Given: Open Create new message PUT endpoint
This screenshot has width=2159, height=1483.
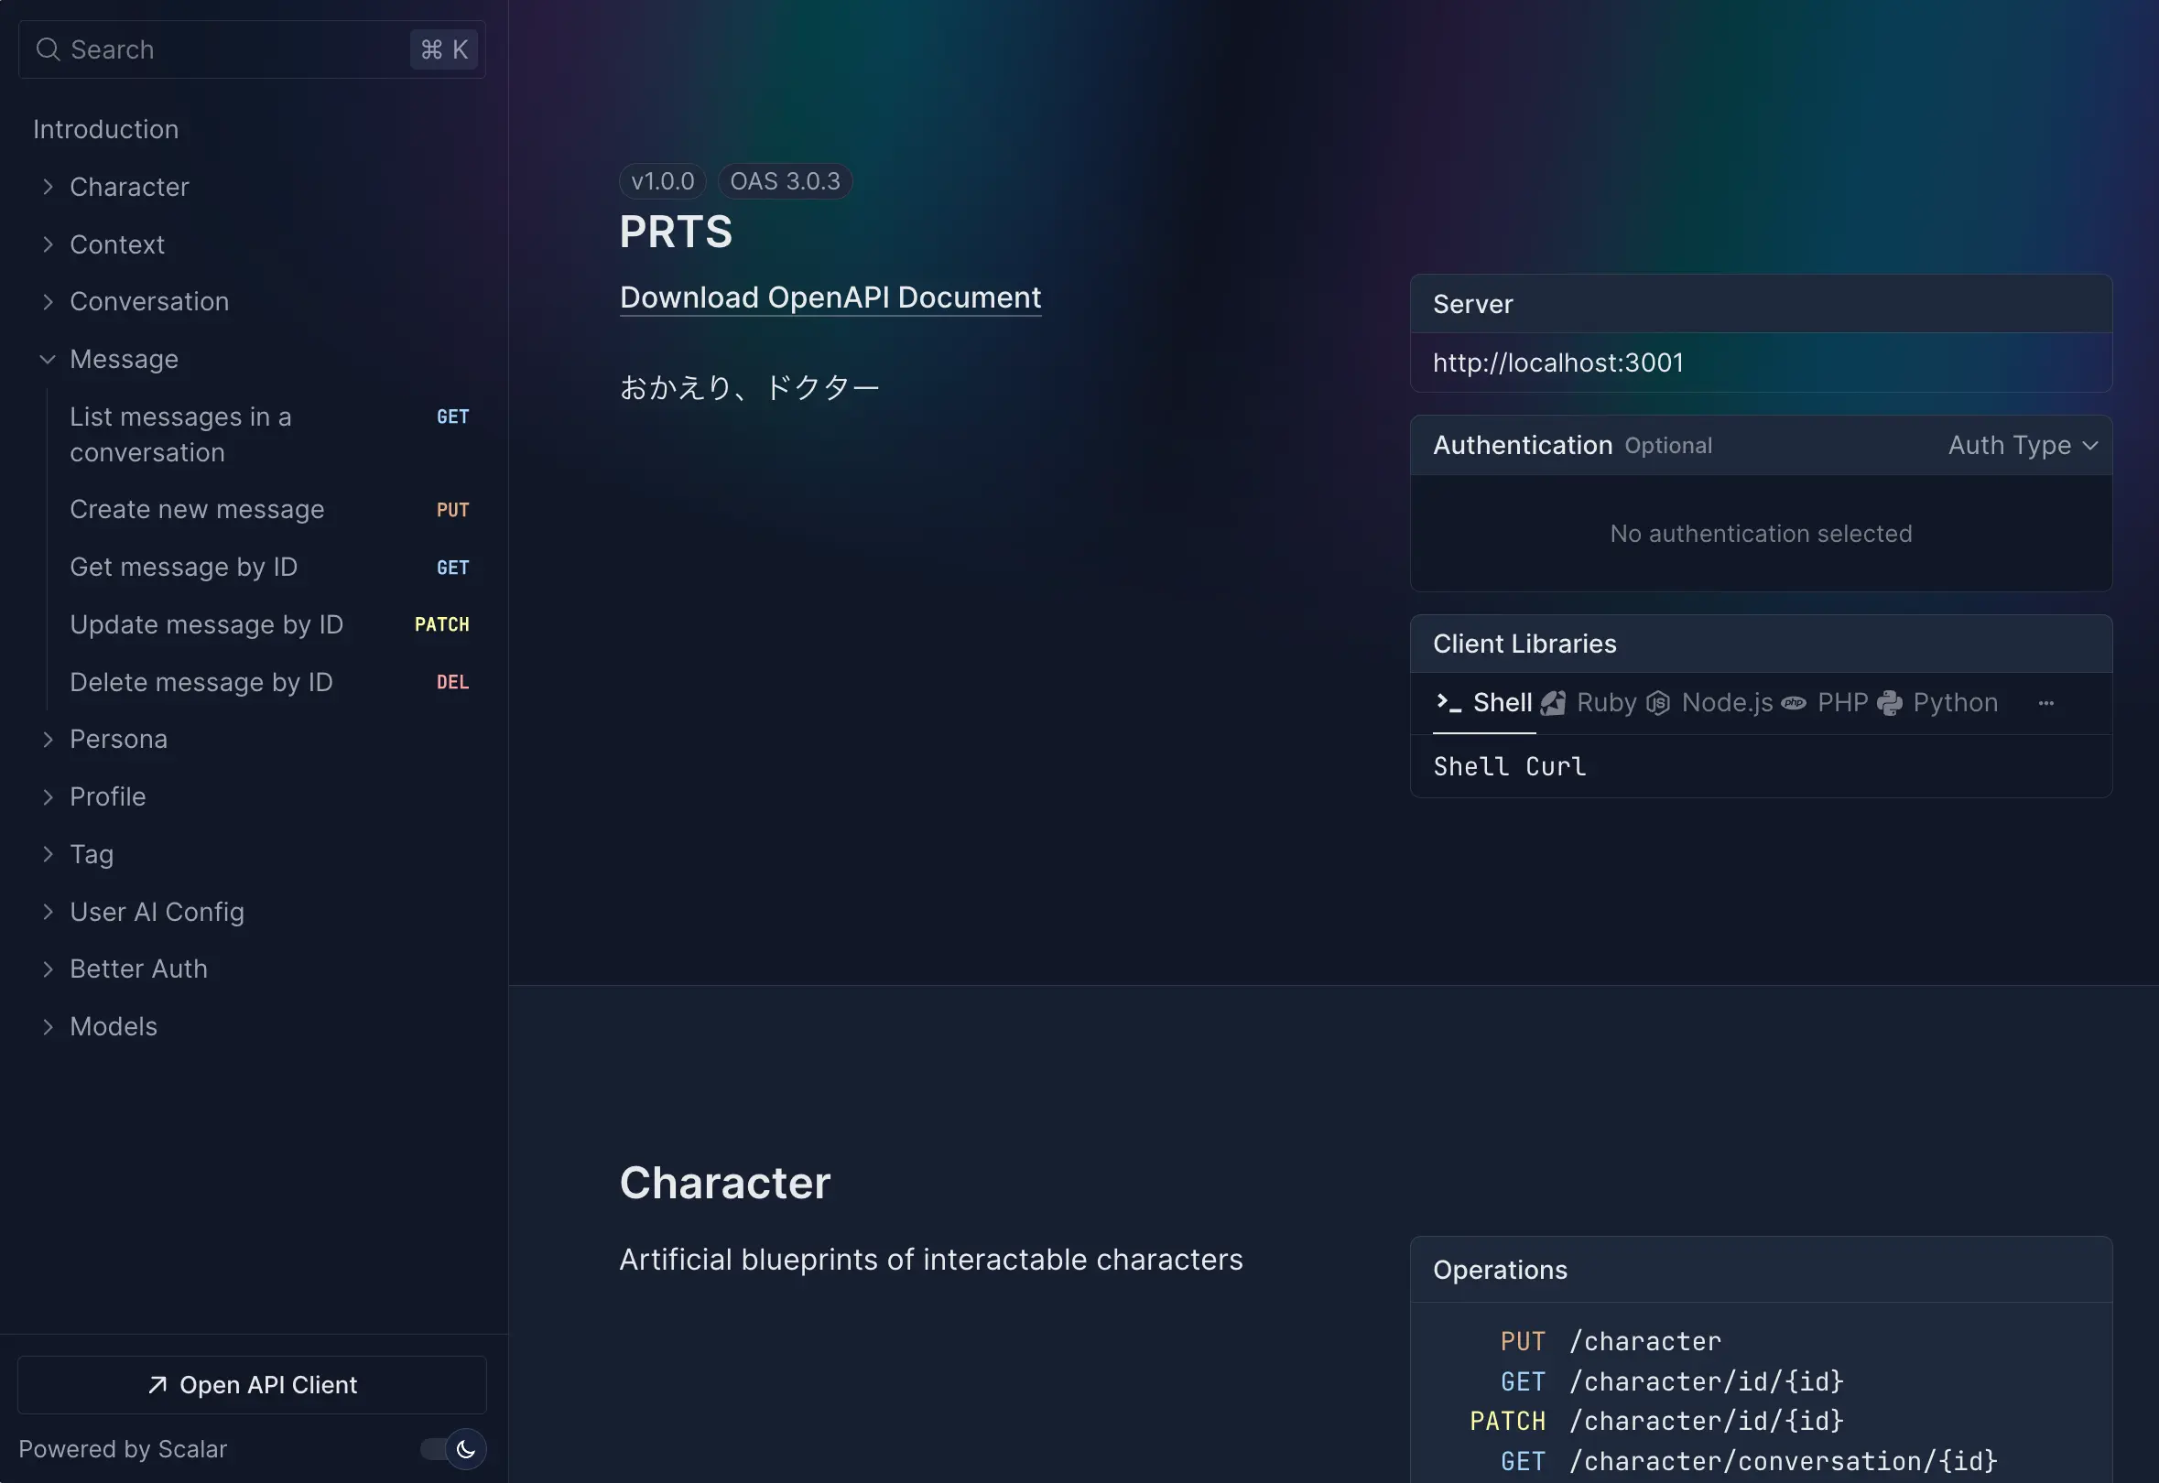Looking at the screenshot, I should pyautogui.click(x=197, y=509).
